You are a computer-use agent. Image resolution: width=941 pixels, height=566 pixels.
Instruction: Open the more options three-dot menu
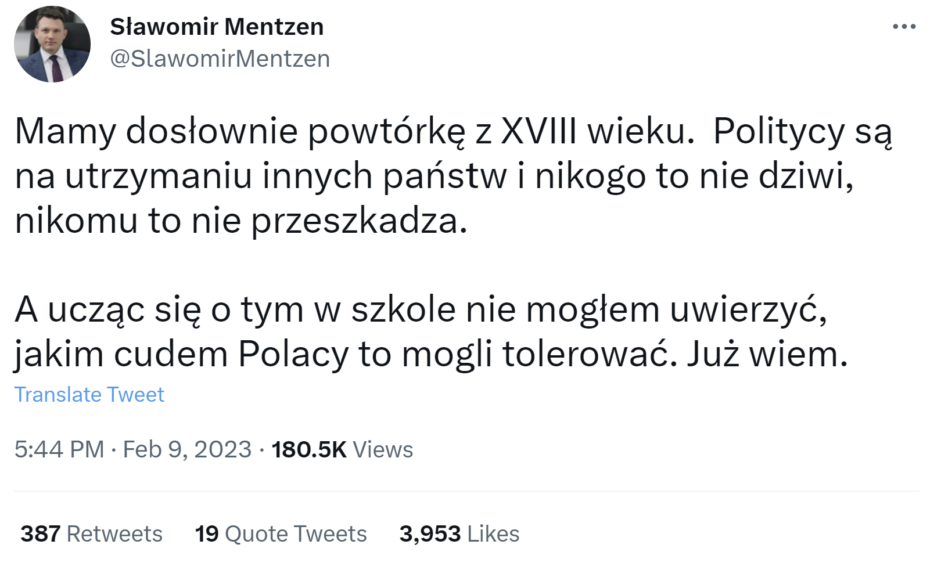coord(904,27)
